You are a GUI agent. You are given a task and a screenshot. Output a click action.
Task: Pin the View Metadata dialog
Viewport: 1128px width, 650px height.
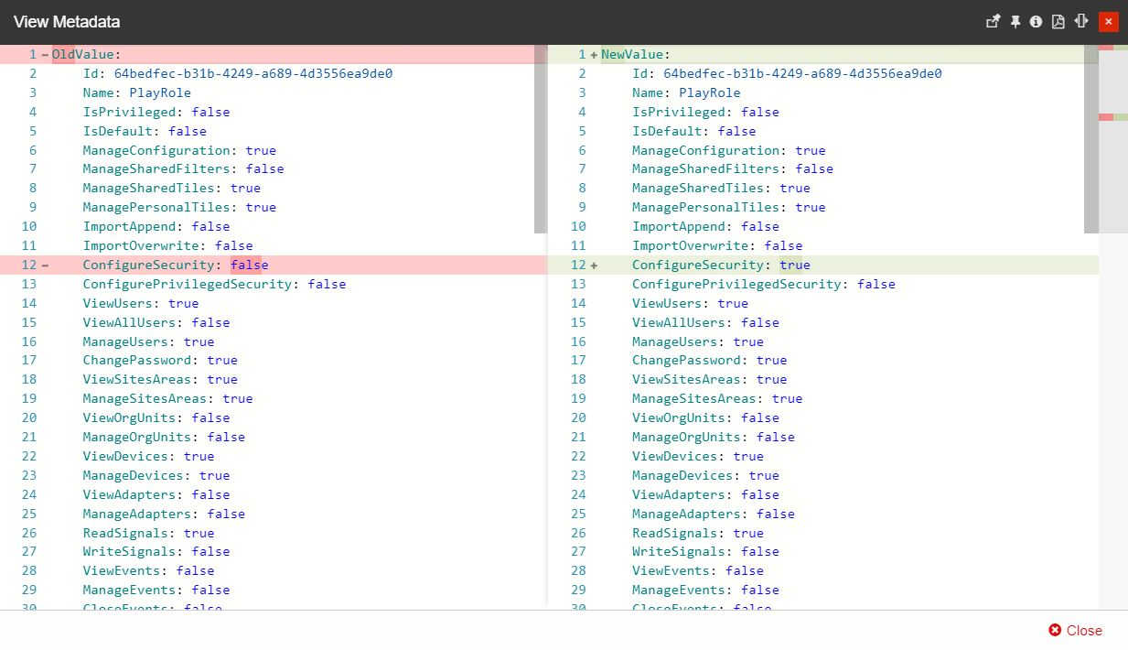point(1015,21)
